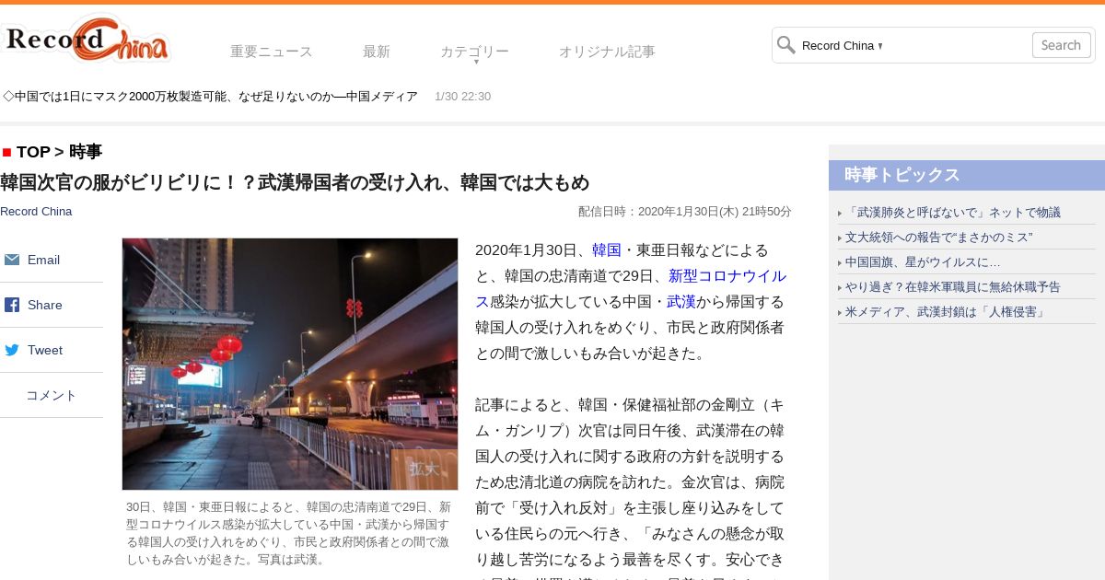The image size is (1105, 580).
Task: Click the search text input field
Action: [958, 45]
